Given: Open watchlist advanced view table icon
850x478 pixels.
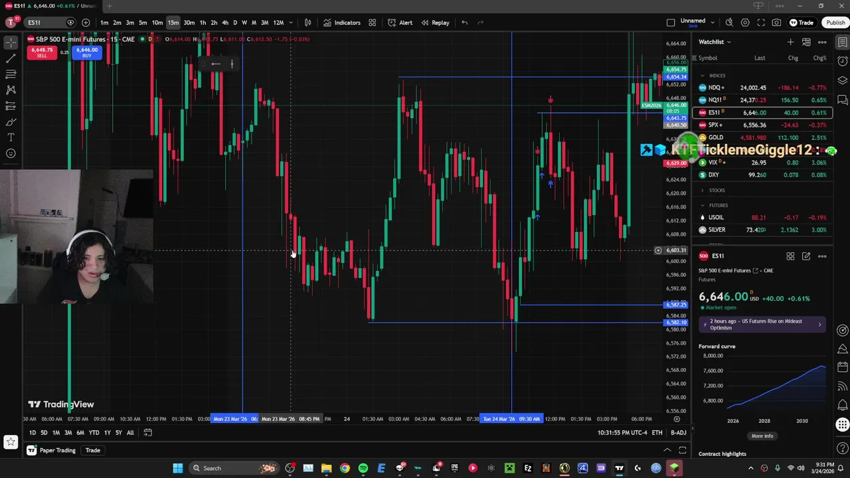Looking at the screenshot, I should [x=806, y=42].
